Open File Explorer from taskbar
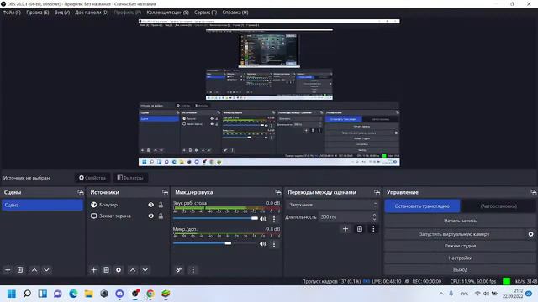Image resolution: width=538 pixels, height=302 pixels. 89,294
